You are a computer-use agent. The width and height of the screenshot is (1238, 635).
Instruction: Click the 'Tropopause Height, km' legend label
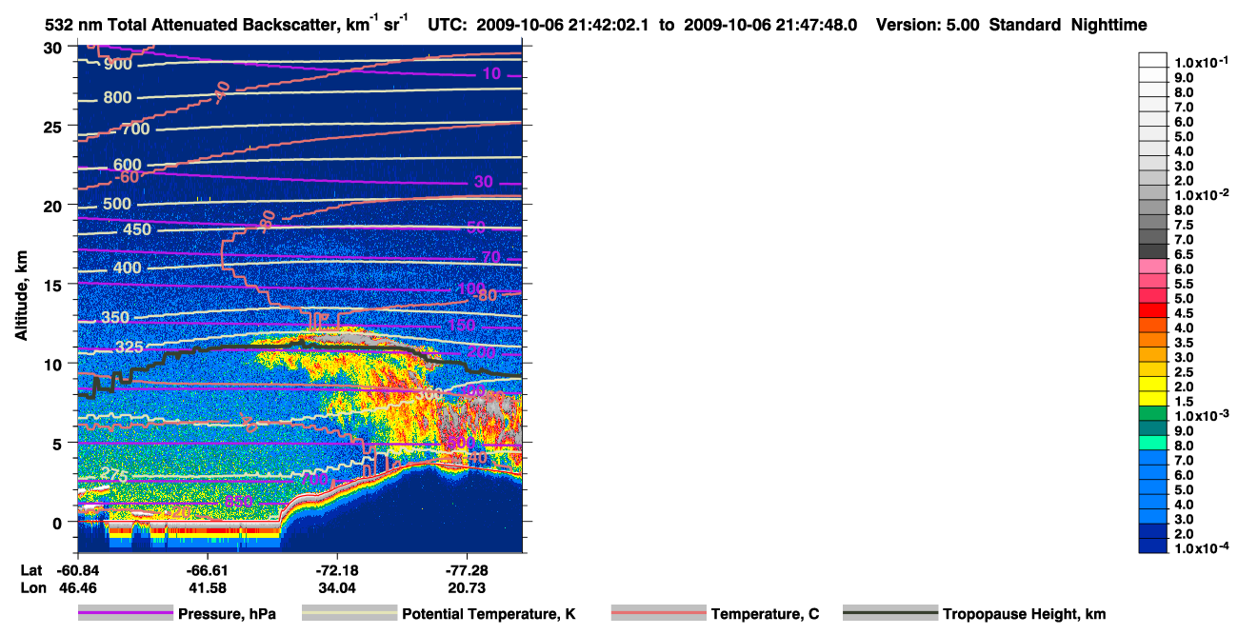pos(1024,614)
